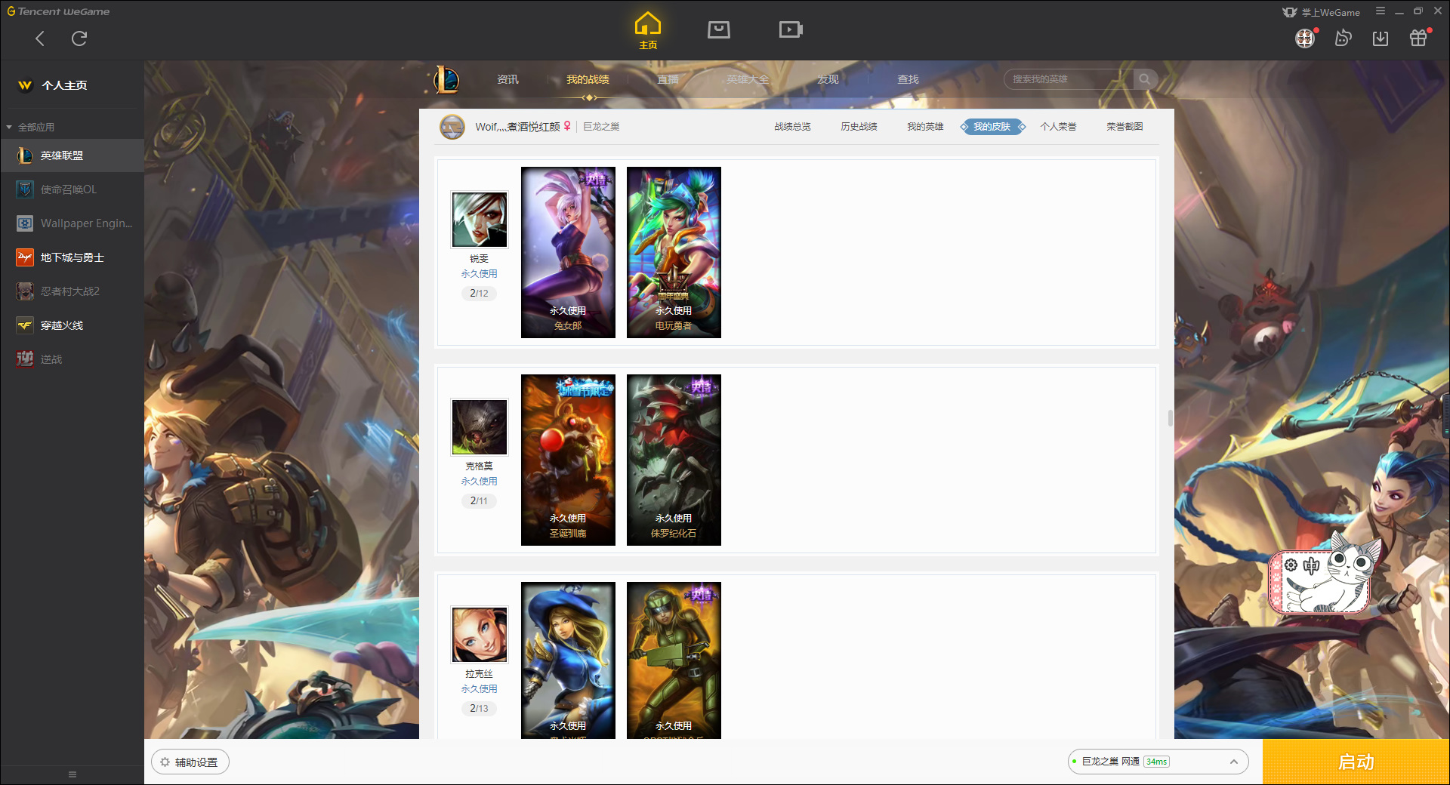The height and width of the screenshot is (785, 1450).
Task: Open the 资讯 tab
Action: coord(507,79)
